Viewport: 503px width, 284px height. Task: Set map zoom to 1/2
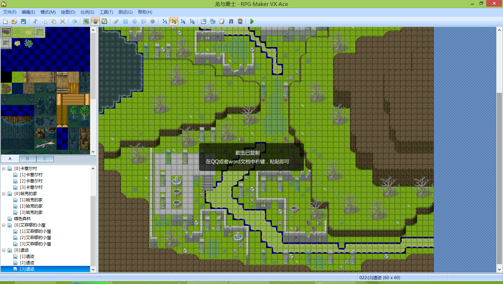[174, 21]
